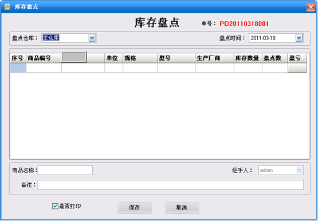Click the 生产厂商 column header

pos(214,58)
